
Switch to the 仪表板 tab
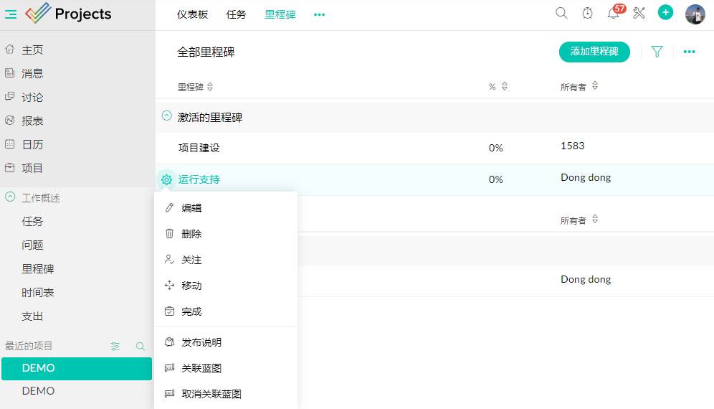click(192, 14)
